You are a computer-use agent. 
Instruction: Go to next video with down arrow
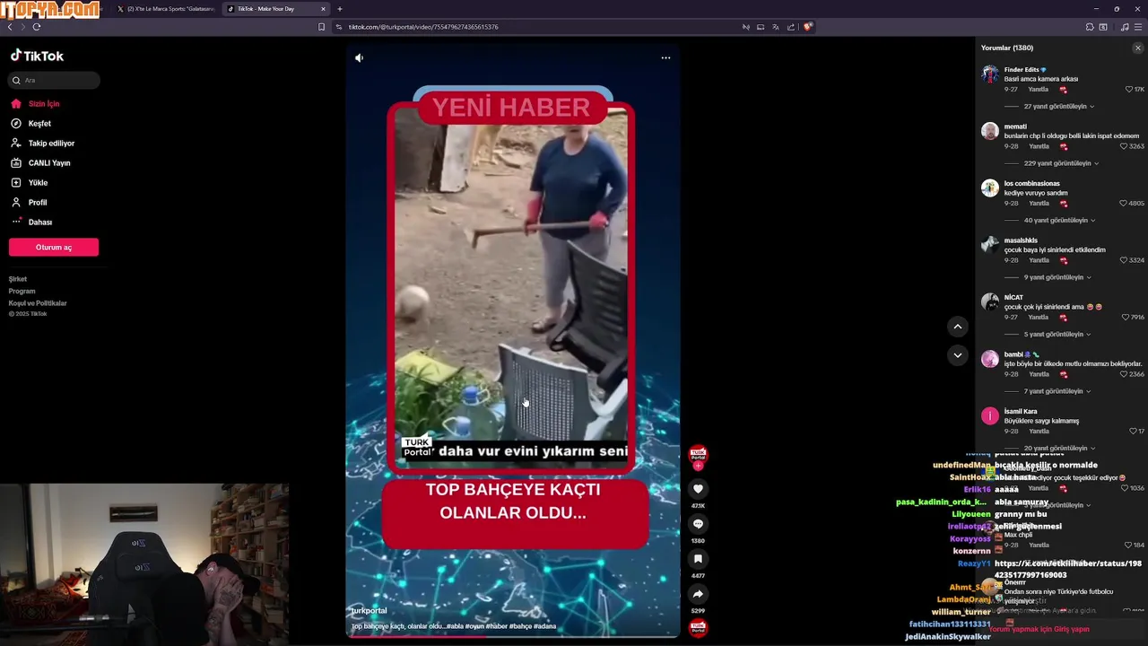point(957,355)
